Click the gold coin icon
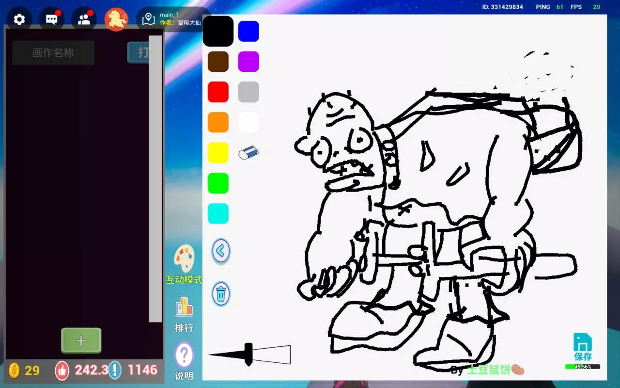620x388 pixels. (x=15, y=371)
